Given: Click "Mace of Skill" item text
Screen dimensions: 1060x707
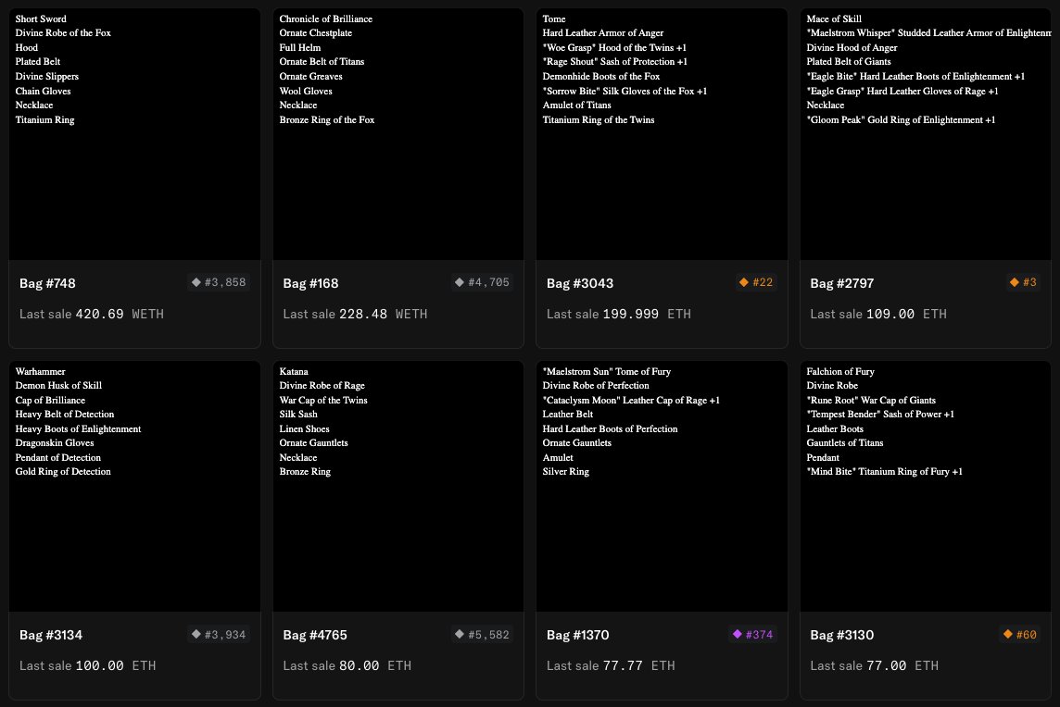Looking at the screenshot, I should pyautogui.click(x=834, y=19).
